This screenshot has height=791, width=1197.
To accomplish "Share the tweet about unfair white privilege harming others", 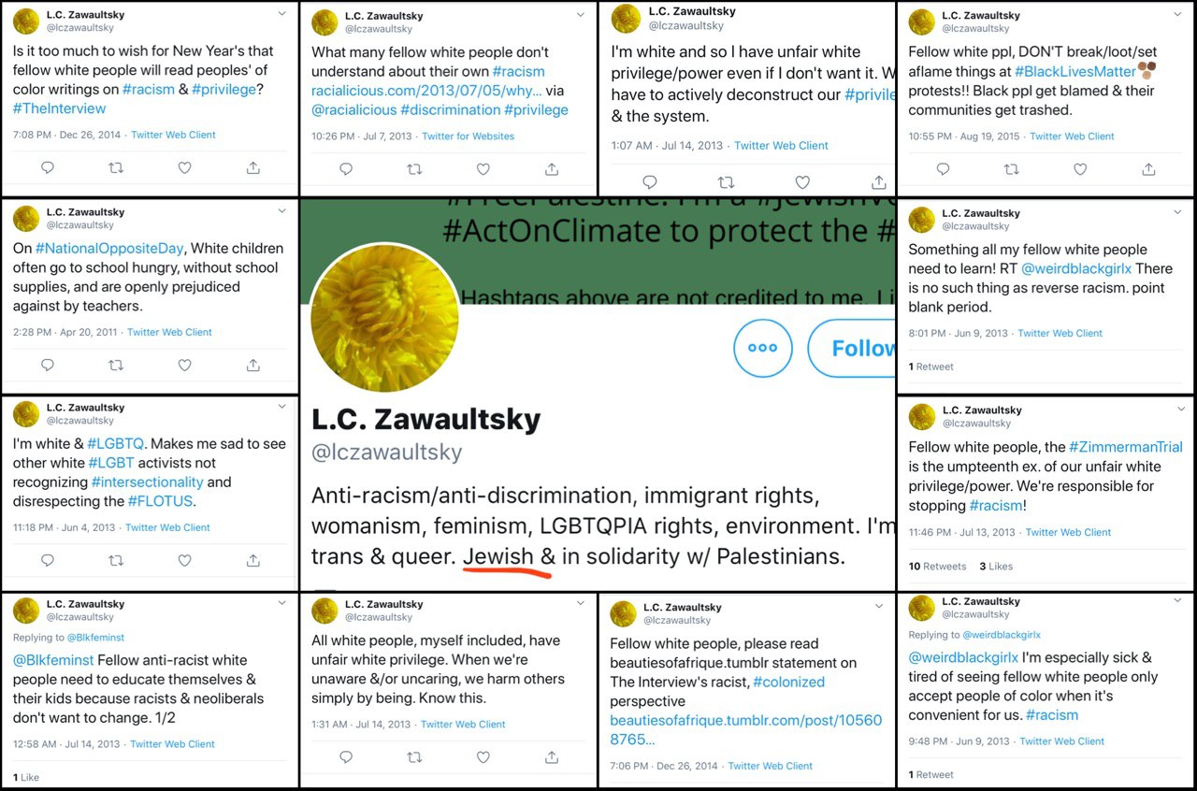I will coord(552,757).
